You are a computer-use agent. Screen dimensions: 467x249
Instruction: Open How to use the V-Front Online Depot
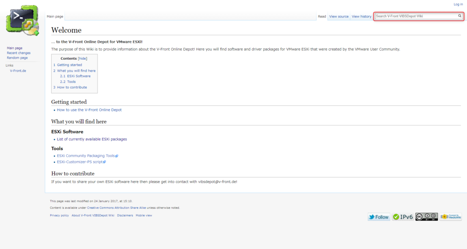pos(89,110)
